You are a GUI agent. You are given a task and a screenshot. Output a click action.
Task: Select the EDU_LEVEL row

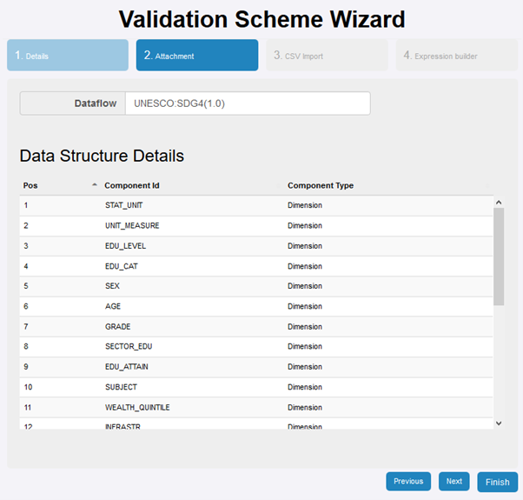point(125,246)
